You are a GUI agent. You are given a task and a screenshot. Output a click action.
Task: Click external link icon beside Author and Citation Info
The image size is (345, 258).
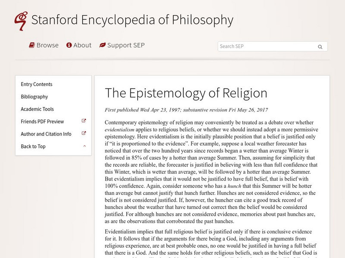pyautogui.click(x=84, y=133)
